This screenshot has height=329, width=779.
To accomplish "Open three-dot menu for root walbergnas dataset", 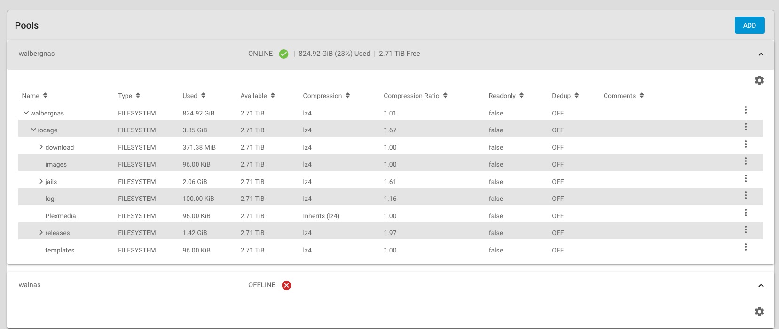I will 746,110.
